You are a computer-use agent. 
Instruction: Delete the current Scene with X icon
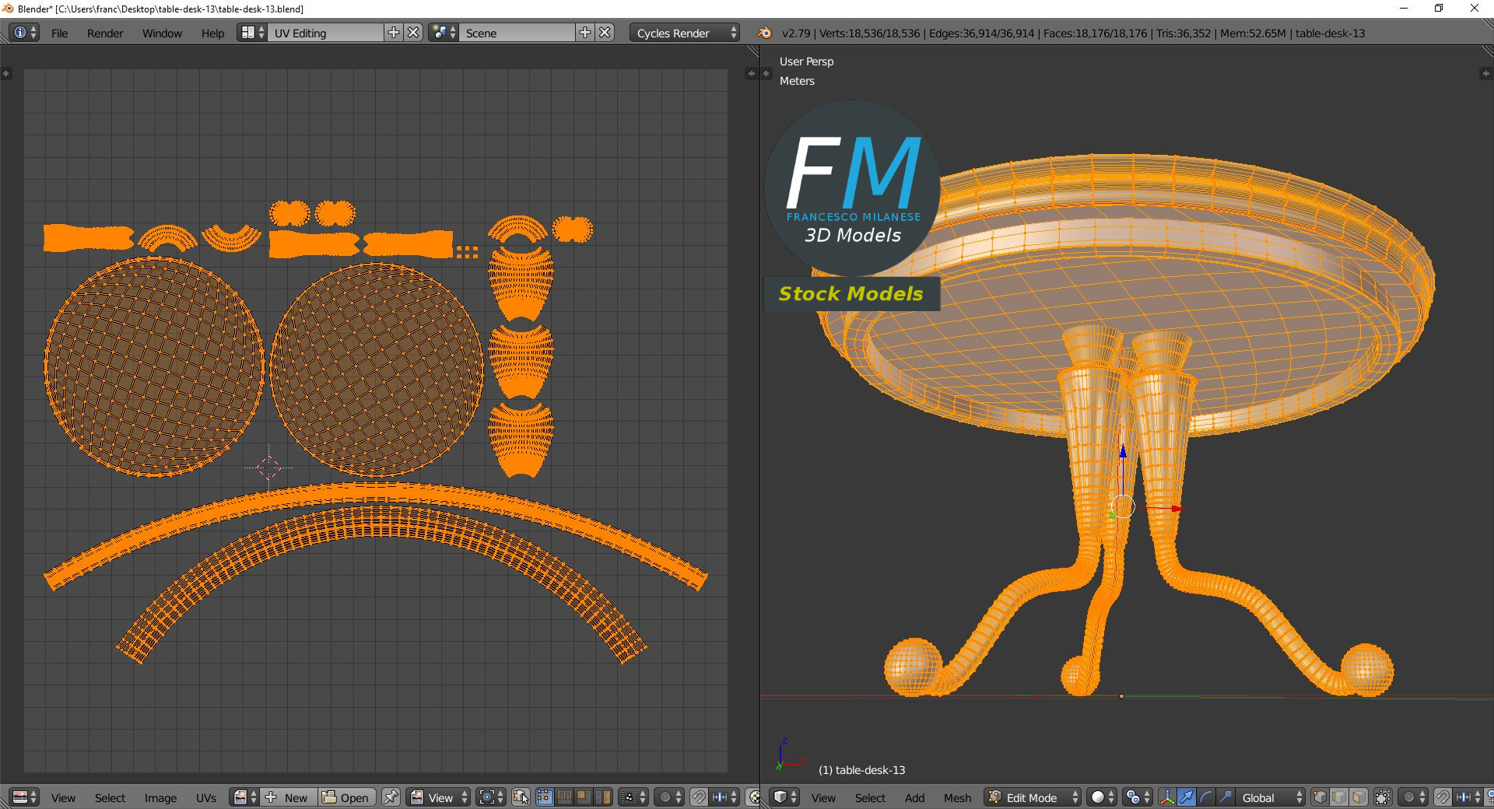pyautogui.click(x=605, y=33)
